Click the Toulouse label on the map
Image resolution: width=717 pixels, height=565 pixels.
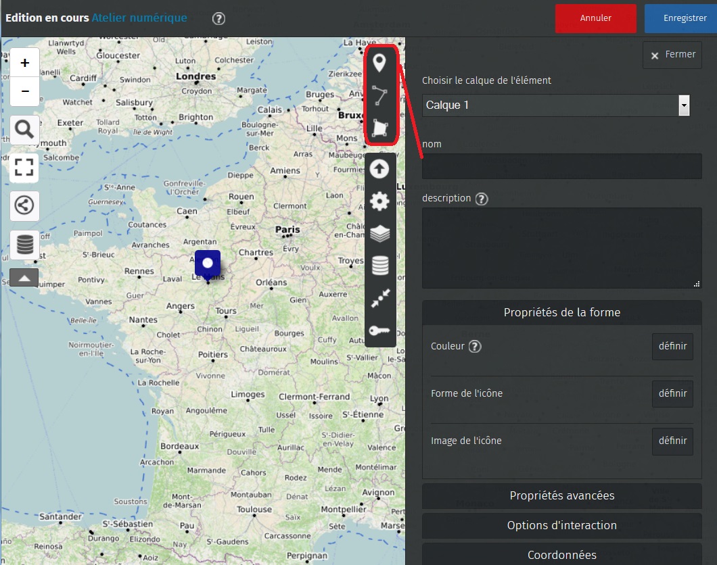coord(254,510)
